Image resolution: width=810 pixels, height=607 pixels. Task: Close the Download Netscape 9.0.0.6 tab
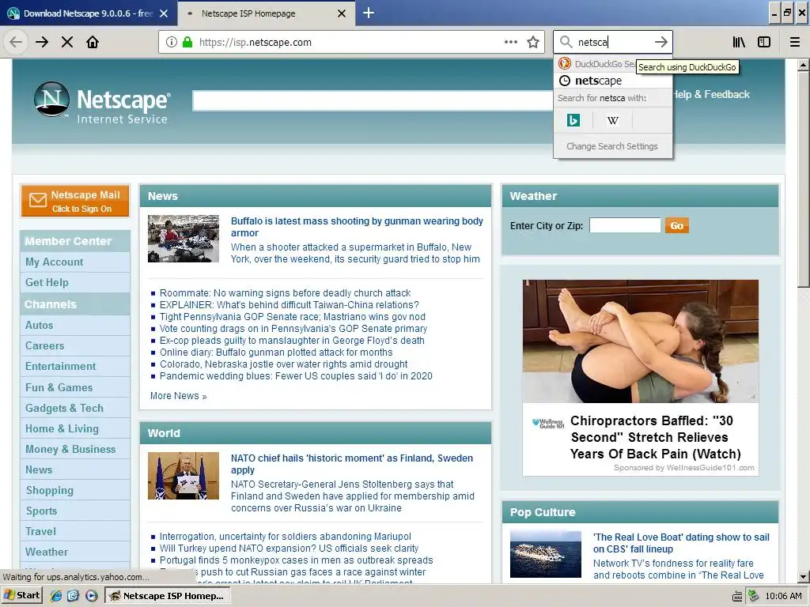164,13
